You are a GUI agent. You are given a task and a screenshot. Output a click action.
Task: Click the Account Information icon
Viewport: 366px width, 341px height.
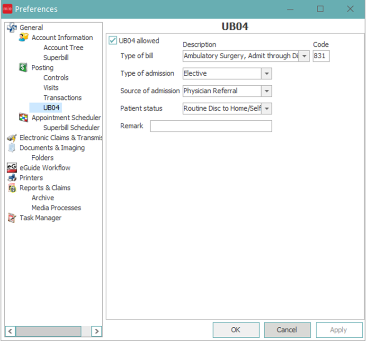pyautogui.click(x=24, y=37)
